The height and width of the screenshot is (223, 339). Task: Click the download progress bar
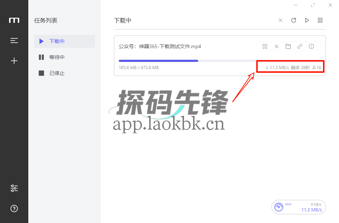click(x=220, y=61)
